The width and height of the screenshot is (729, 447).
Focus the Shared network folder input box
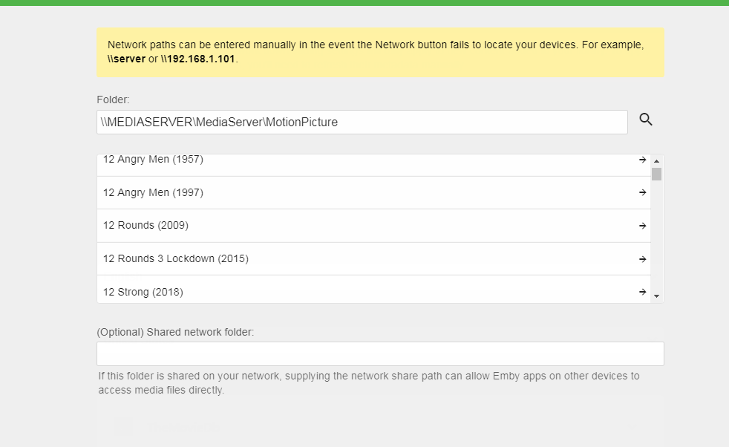[x=380, y=353]
